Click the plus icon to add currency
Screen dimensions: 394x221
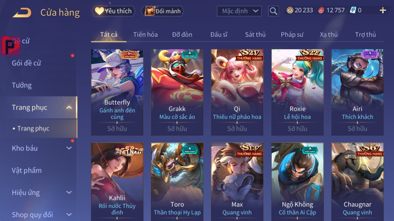[383, 10]
